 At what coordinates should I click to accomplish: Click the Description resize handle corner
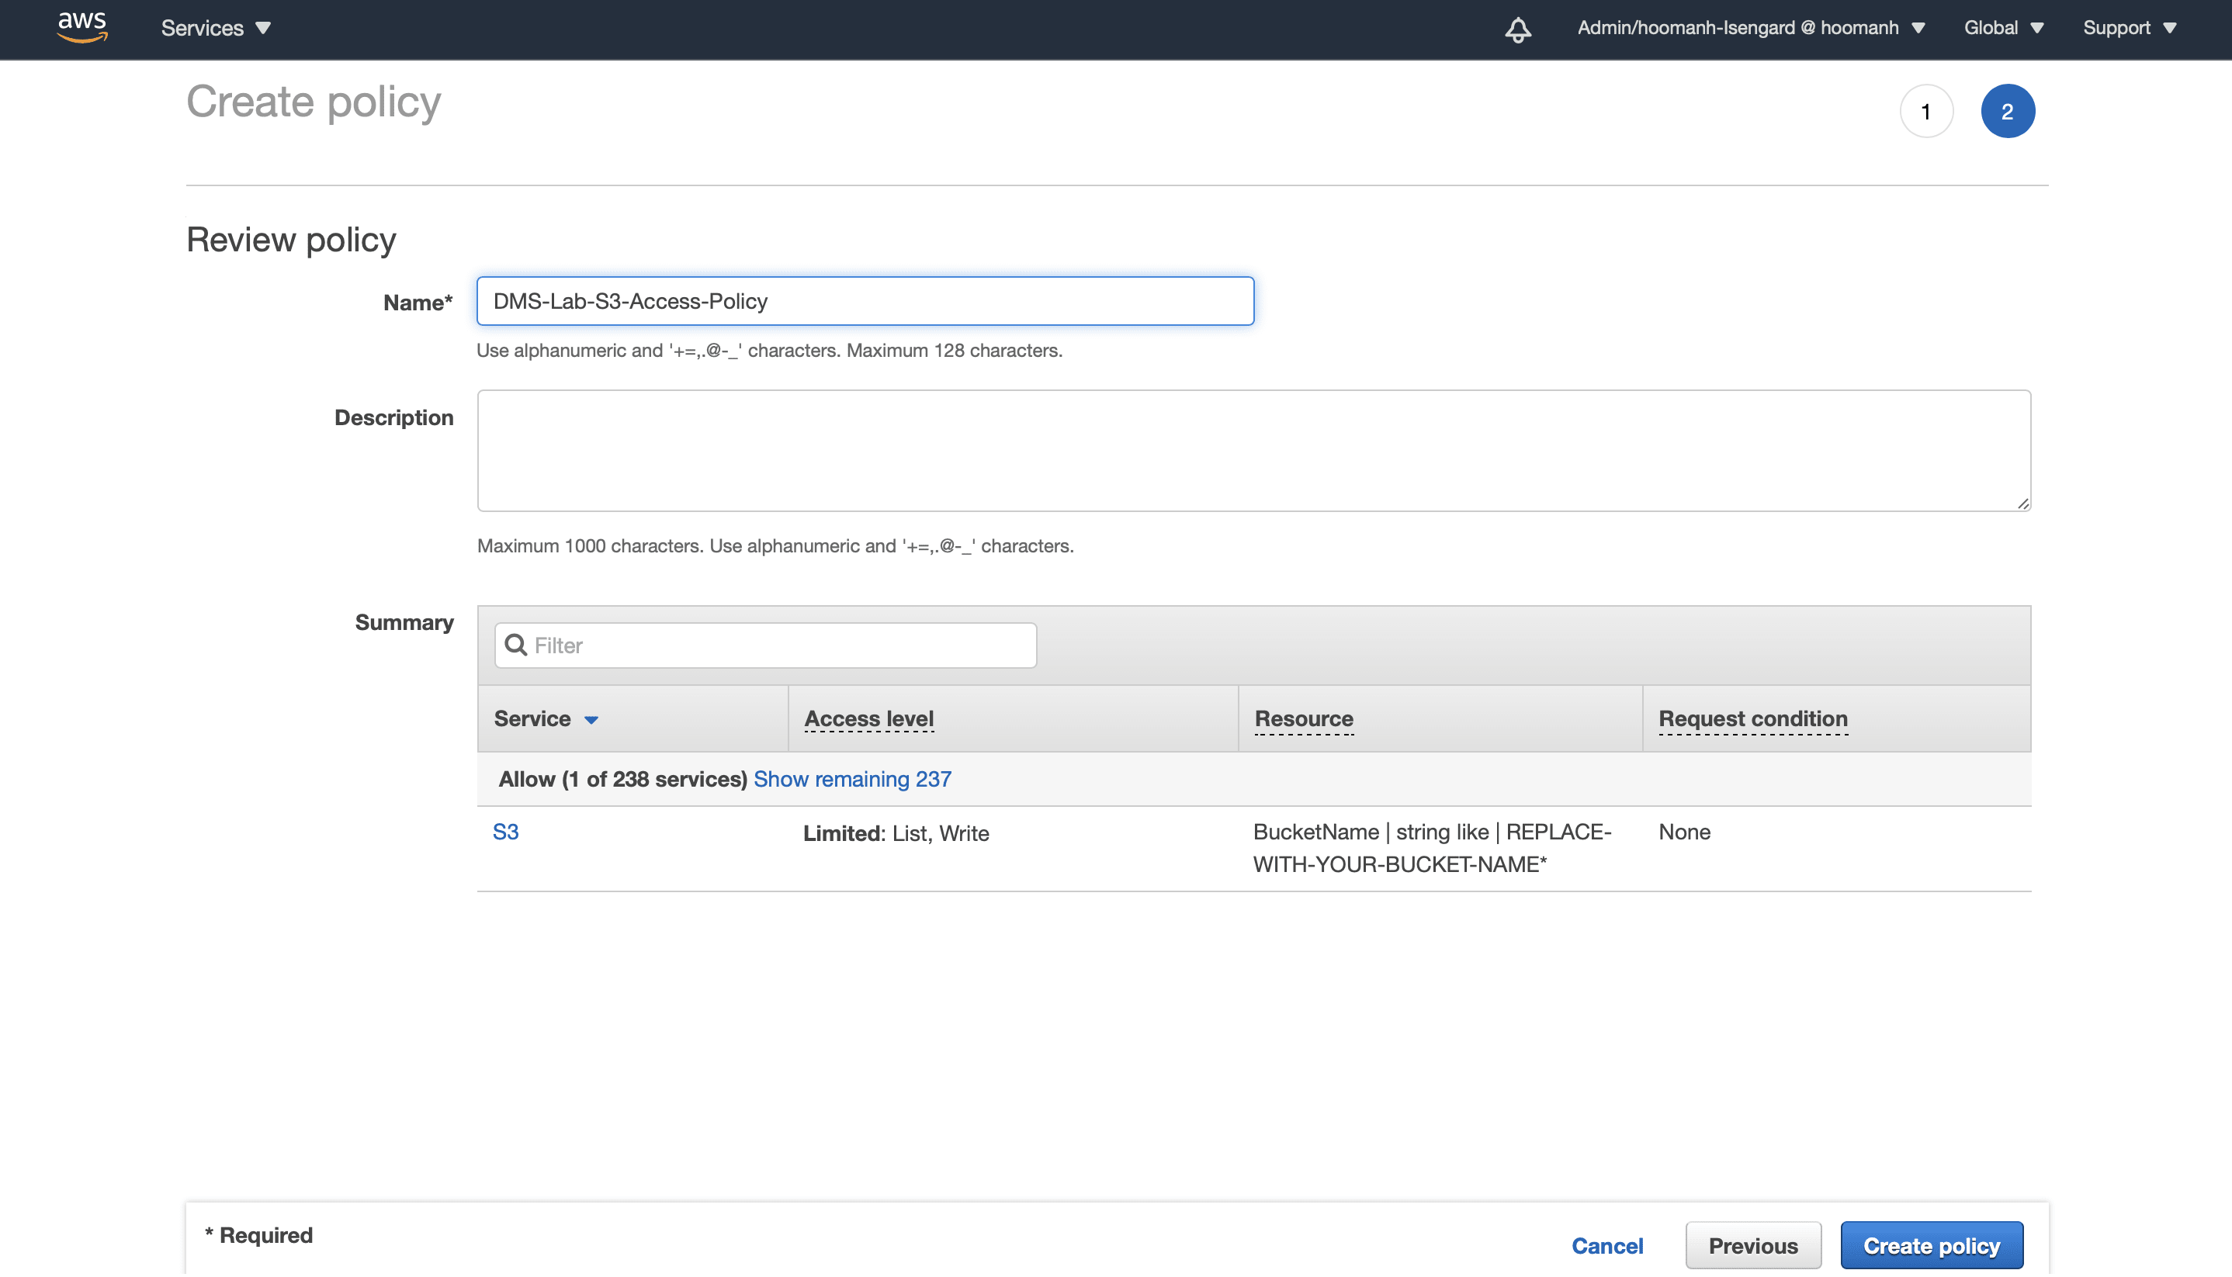[2022, 503]
